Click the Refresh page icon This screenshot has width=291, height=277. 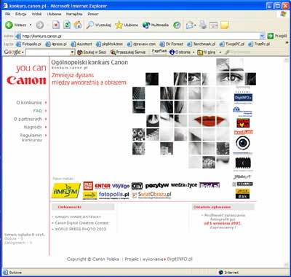point(67,25)
